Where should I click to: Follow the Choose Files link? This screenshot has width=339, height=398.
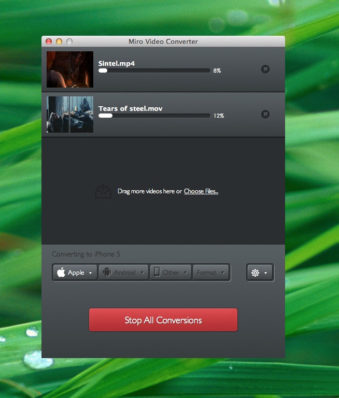pyautogui.click(x=201, y=191)
